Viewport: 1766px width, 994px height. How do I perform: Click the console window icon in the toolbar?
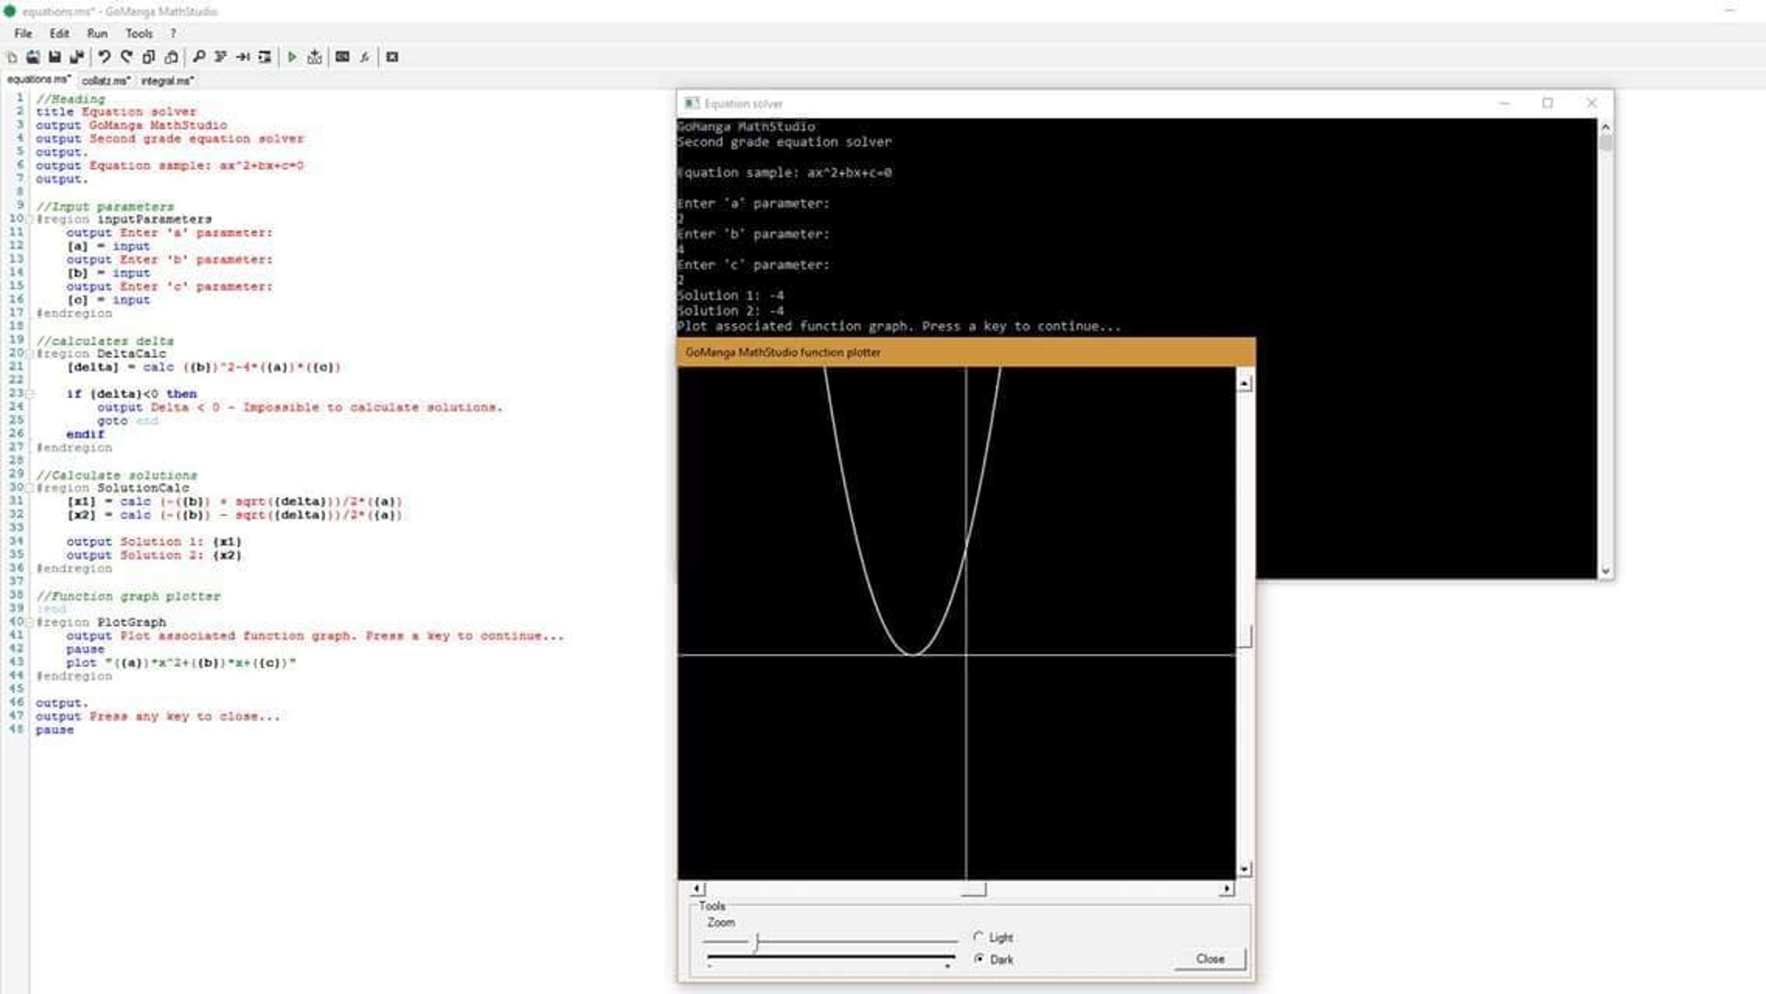point(342,57)
